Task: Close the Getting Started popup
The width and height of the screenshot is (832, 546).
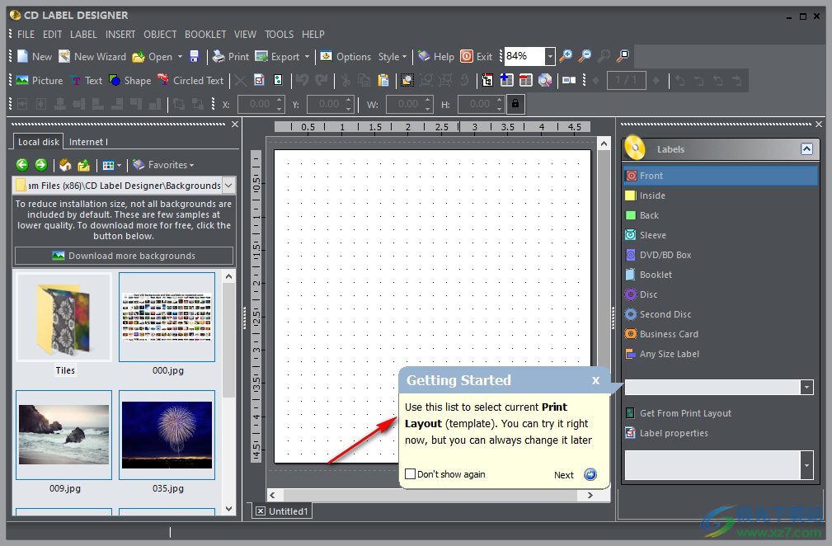Action: click(595, 380)
